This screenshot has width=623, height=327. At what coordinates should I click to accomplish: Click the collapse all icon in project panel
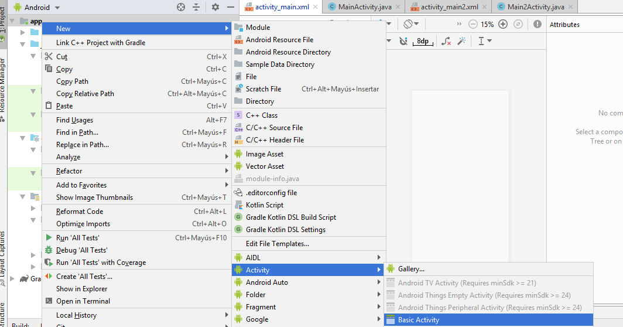(196, 7)
